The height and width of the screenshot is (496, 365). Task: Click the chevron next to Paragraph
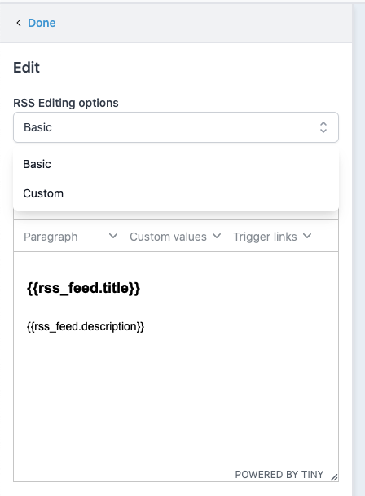point(113,236)
